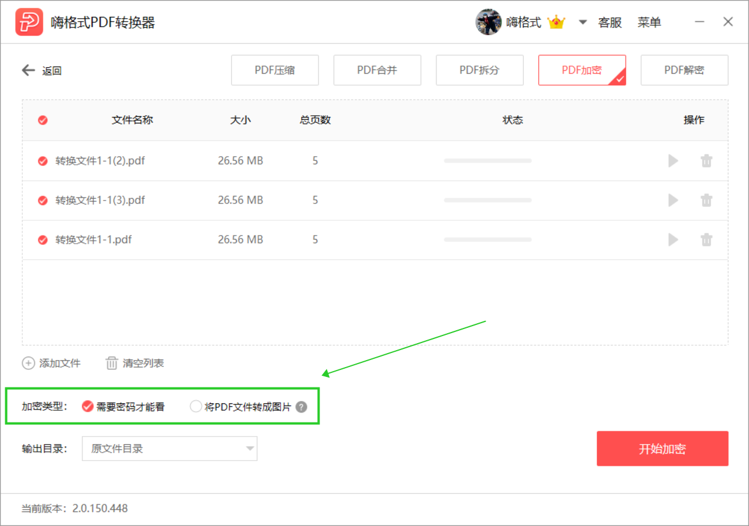Delete 转换文件1-1(3).pdf using trash icon
Viewport: 749px width, 526px height.
click(707, 200)
